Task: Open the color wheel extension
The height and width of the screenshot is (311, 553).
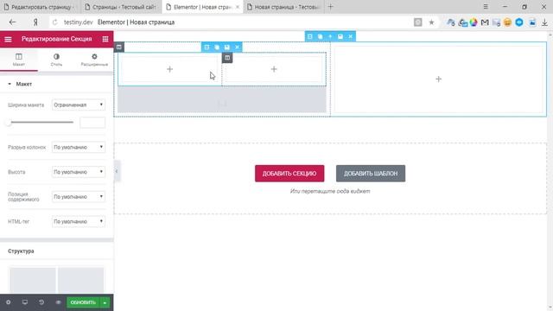Action: click(x=474, y=22)
